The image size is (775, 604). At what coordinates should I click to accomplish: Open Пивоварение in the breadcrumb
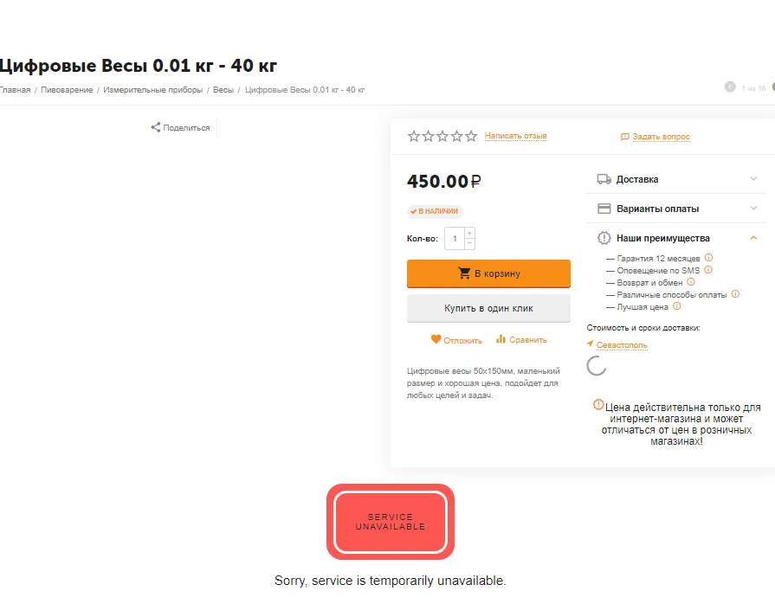click(x=67, y=90)
